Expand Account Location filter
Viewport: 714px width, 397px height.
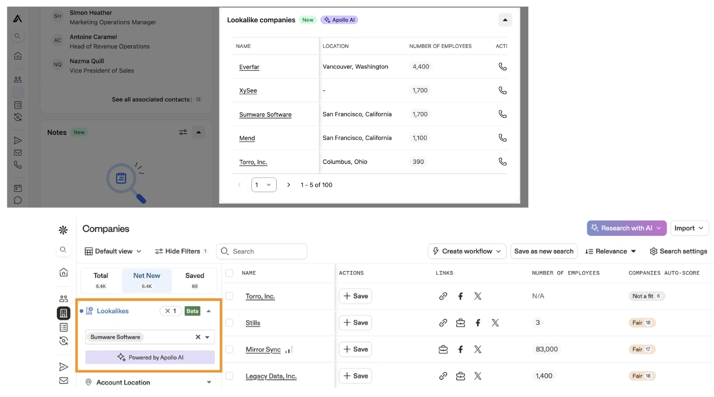click(x=209, y=383)
